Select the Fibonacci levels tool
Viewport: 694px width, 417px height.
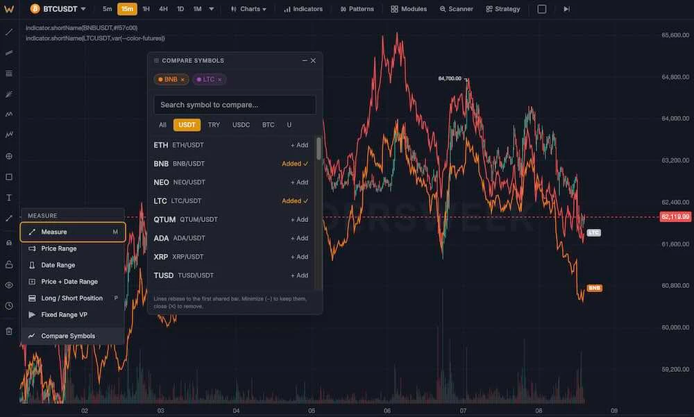[x=9, y=74]
